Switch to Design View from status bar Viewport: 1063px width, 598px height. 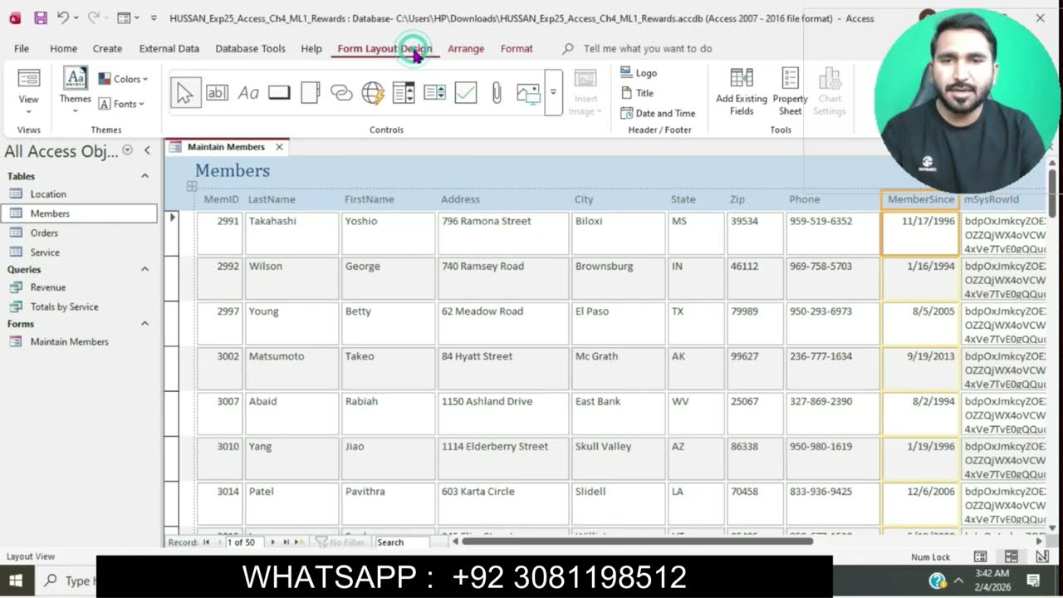click(1041, 556)
